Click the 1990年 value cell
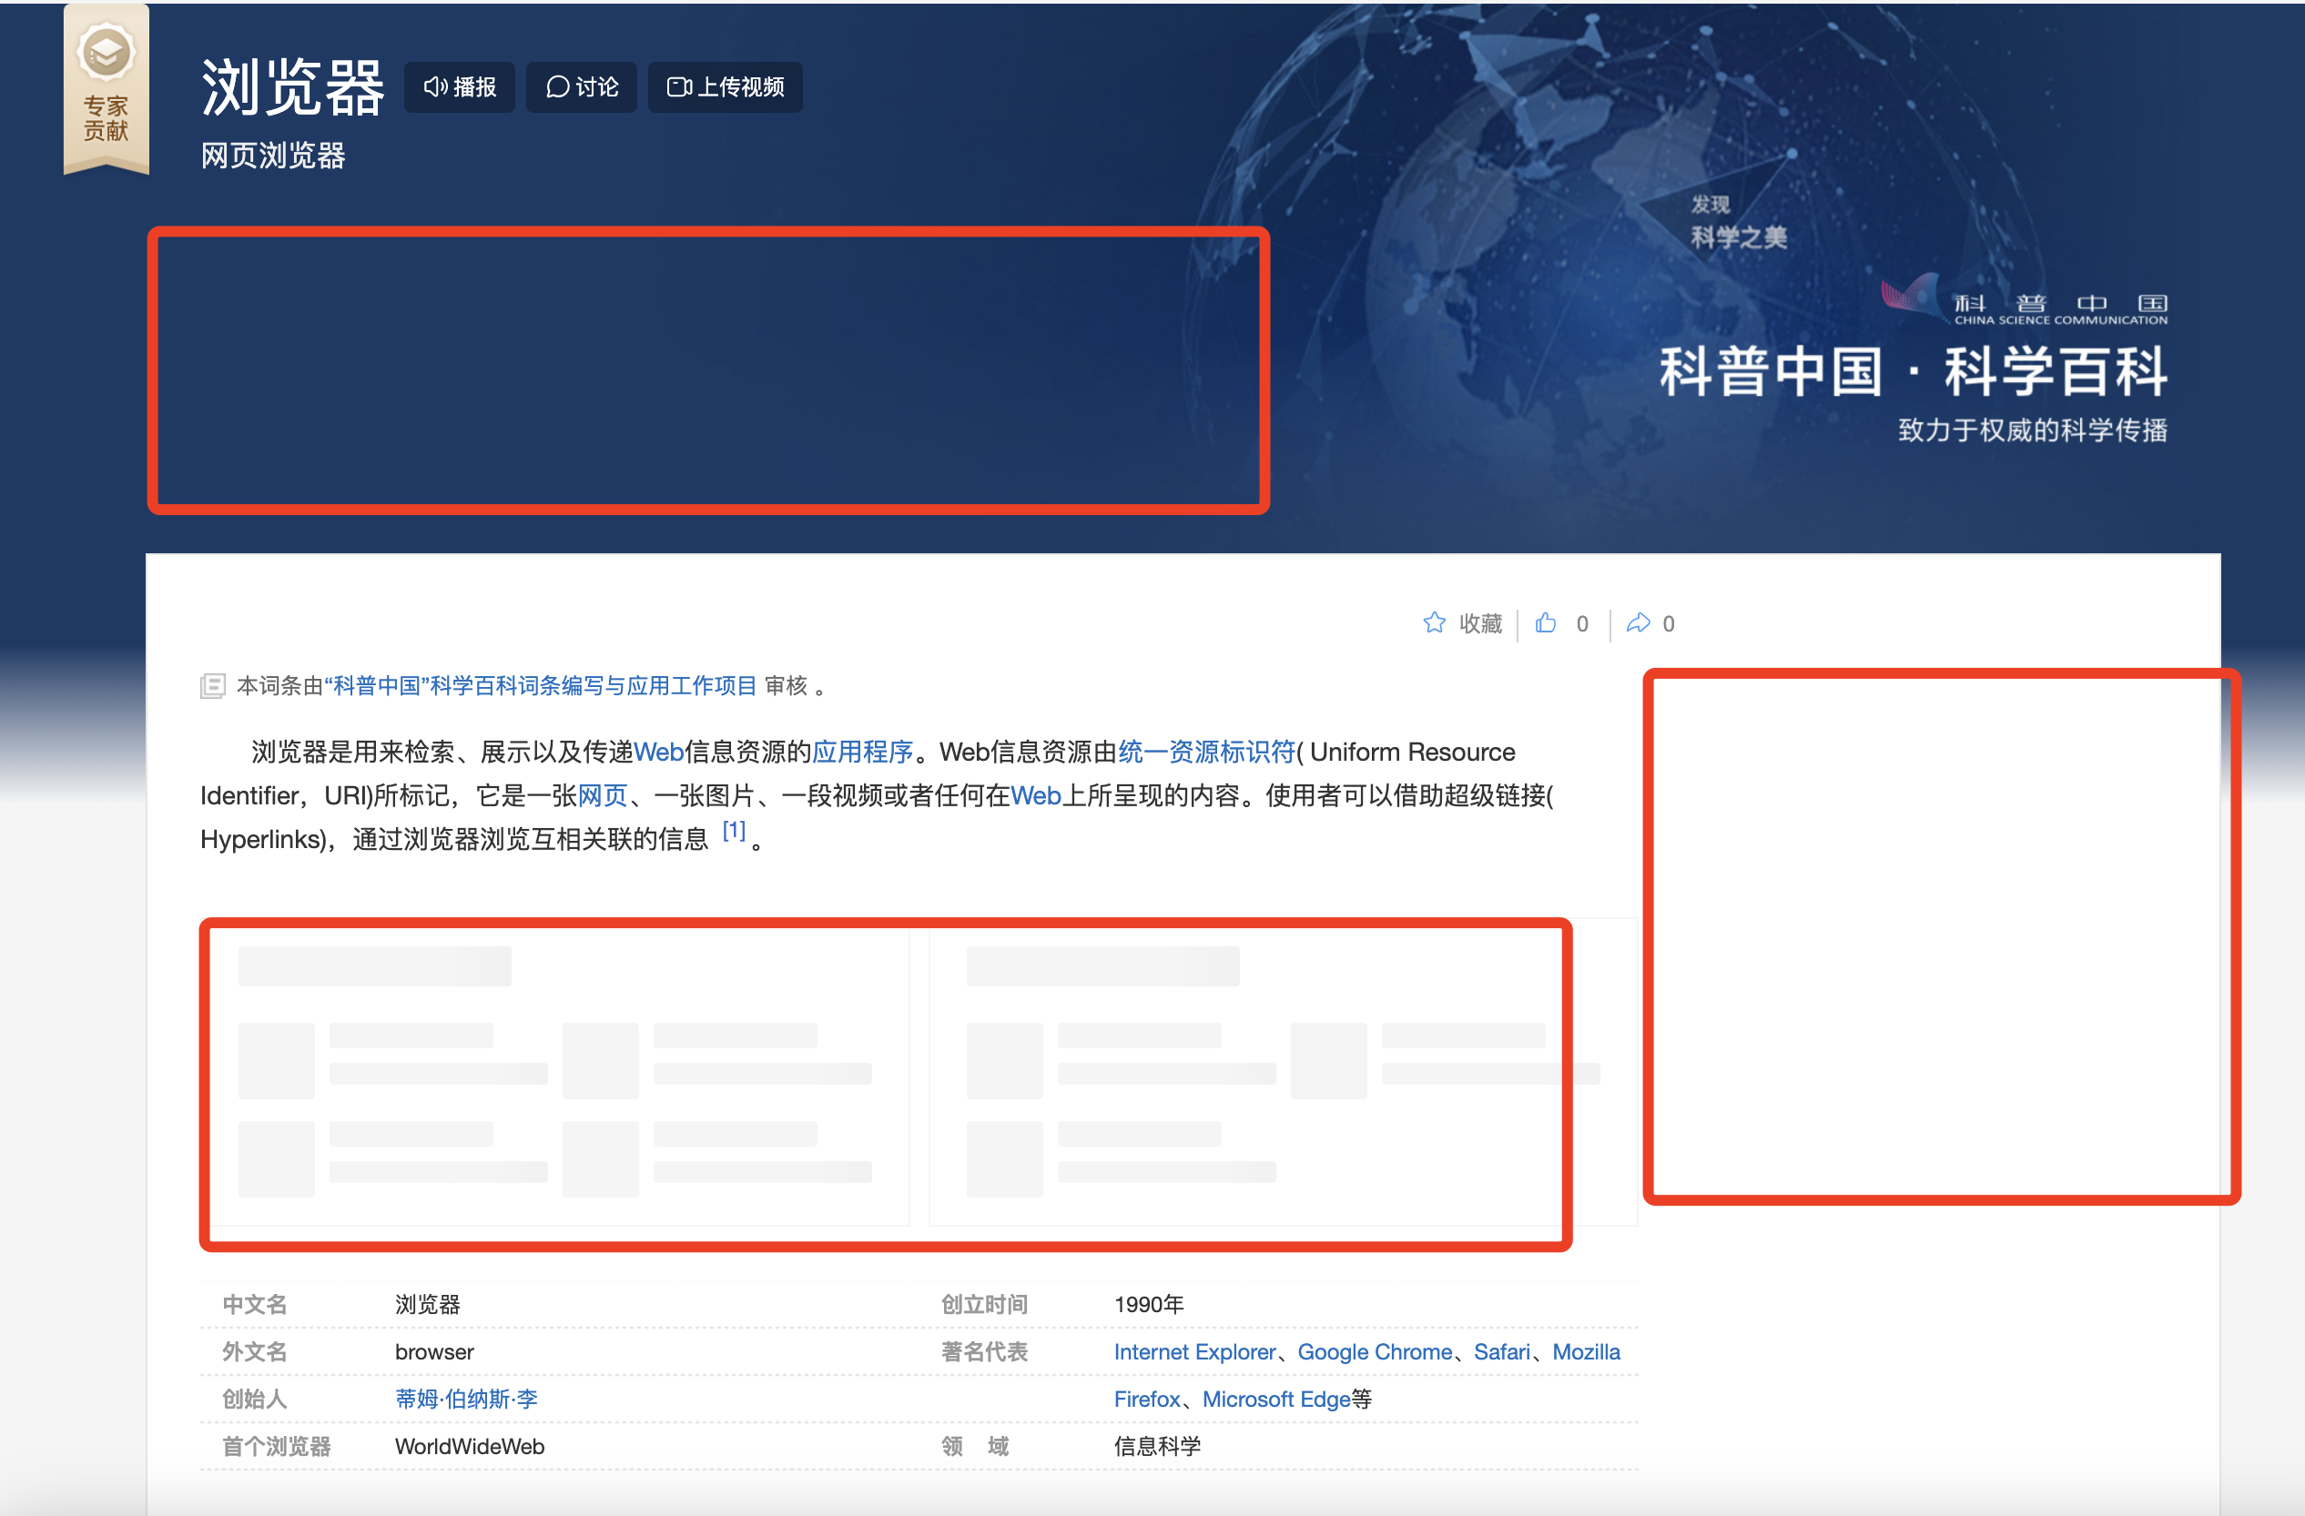The image size is (2305, 1516). [1149, 1304]
